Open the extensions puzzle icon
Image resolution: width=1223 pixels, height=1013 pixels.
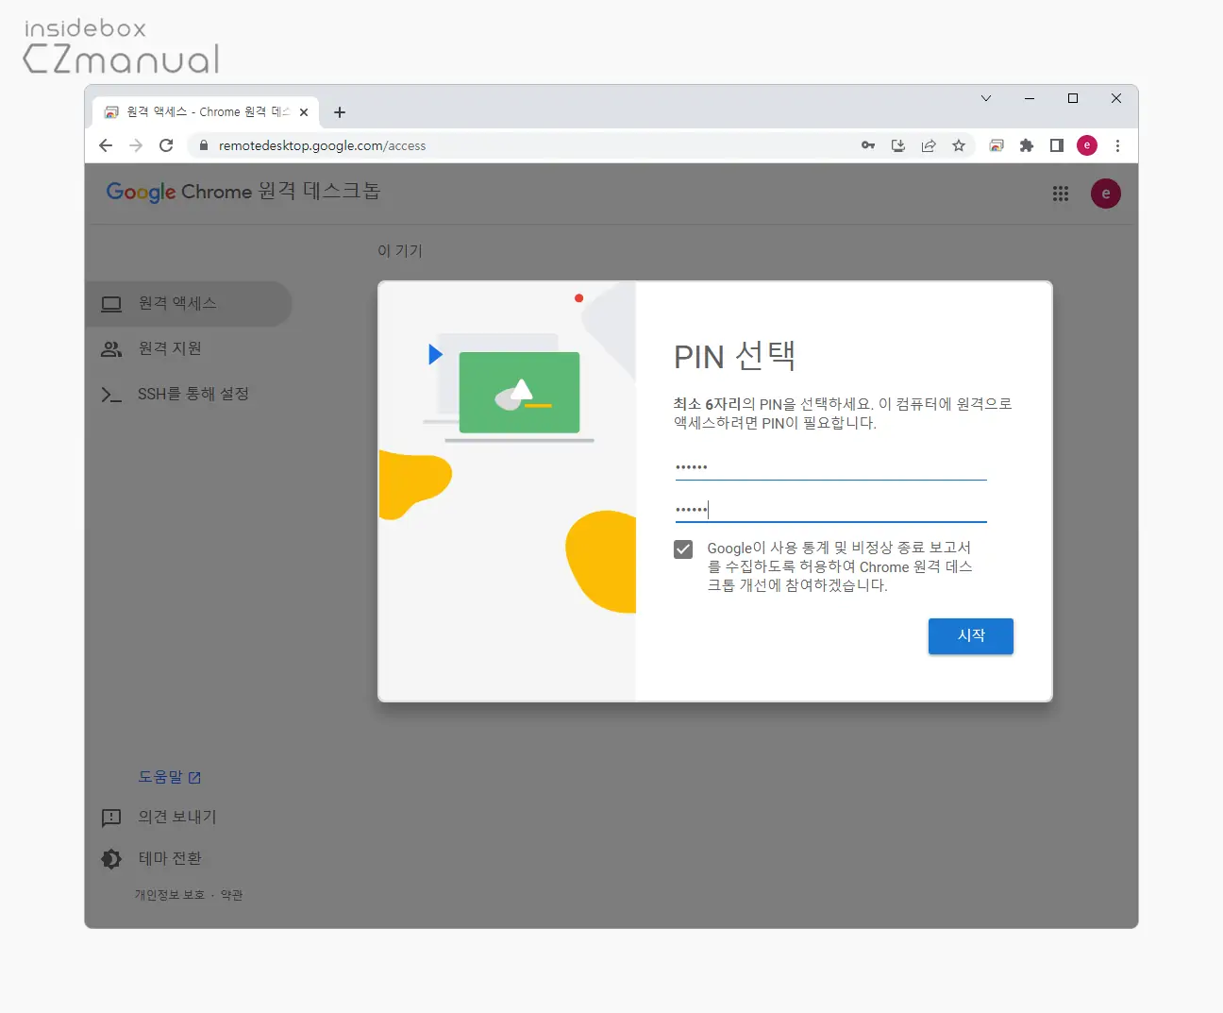tap(1027, 145)
